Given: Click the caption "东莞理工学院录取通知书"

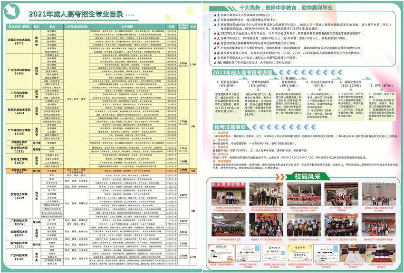Looking at the screenshot, I should click(221, 264).
